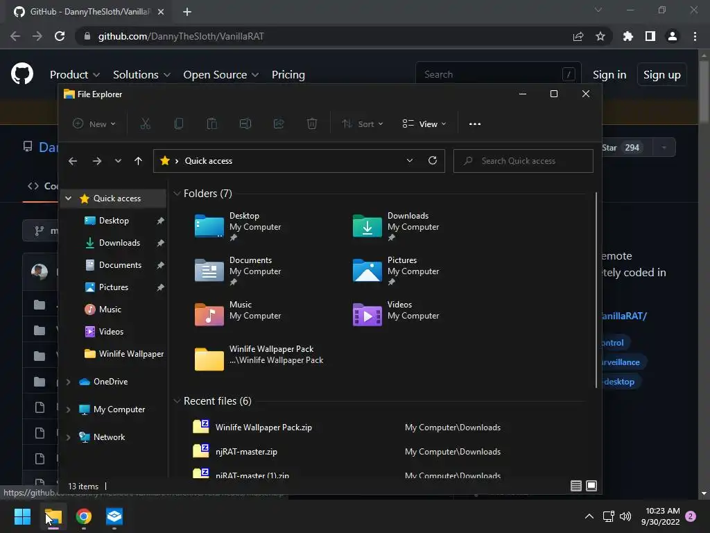Collapse the Recent files (6) group
The width and height of the screenshot is (710, 533).
(177, 401)
